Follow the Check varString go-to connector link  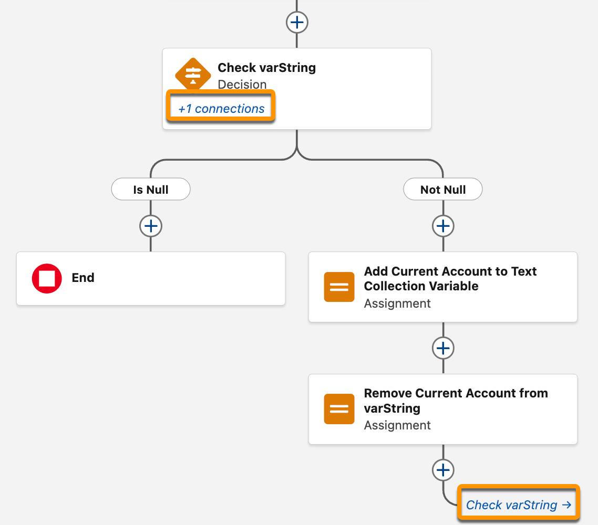click(x=518, y=505)
